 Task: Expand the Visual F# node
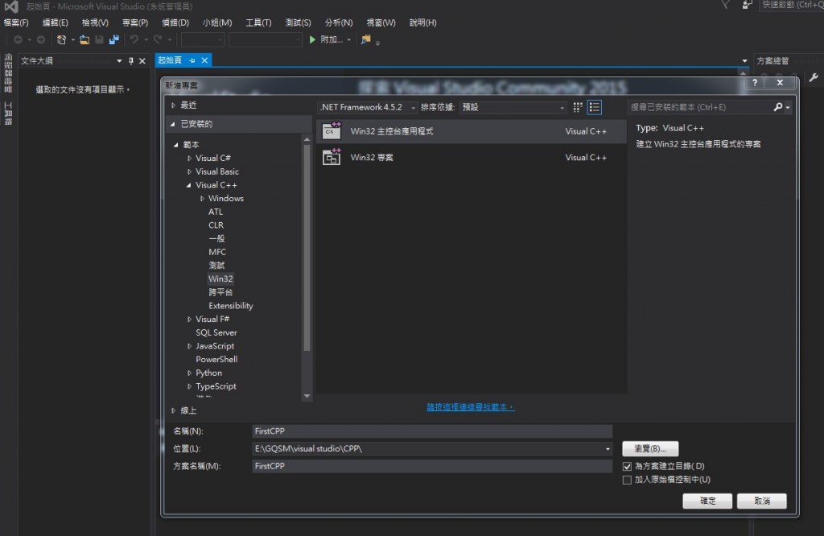pyautogui.click(x=189, y=319)
